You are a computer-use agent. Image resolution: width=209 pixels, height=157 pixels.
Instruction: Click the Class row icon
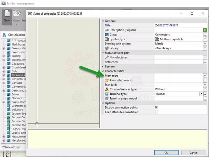coord(107,35)
